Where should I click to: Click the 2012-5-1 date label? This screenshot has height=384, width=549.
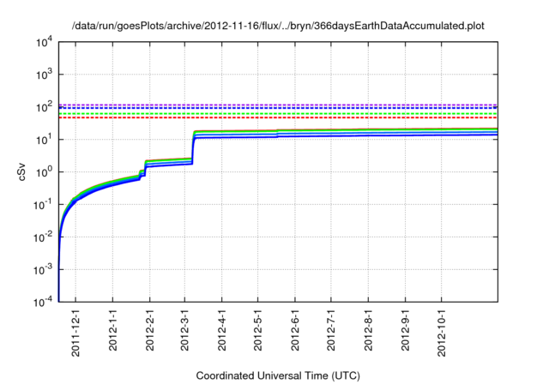pos(257,330)
